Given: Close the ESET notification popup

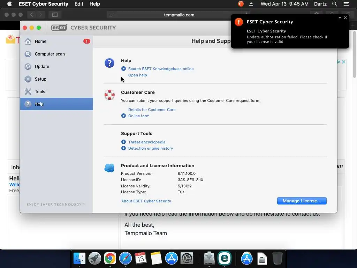Looking at the screenshot, I should point(345,17).
